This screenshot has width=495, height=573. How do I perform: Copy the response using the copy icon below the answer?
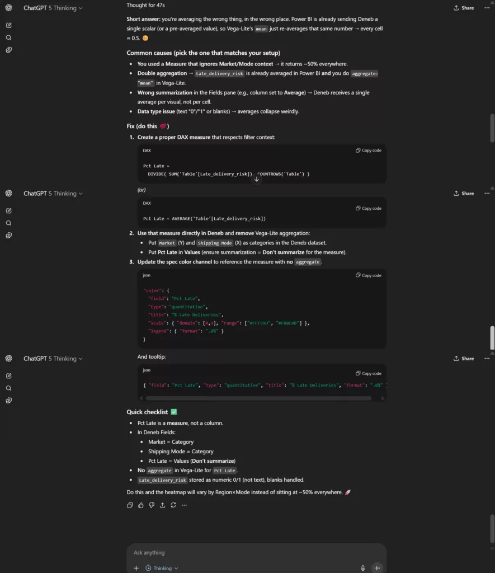click(130, 505)
